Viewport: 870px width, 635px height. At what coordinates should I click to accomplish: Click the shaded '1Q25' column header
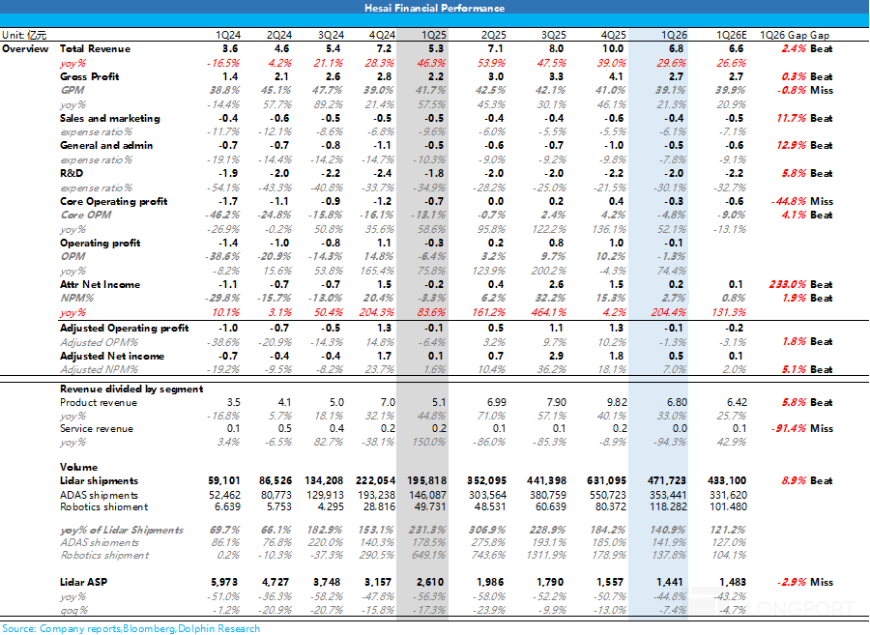tap(433, 35)
